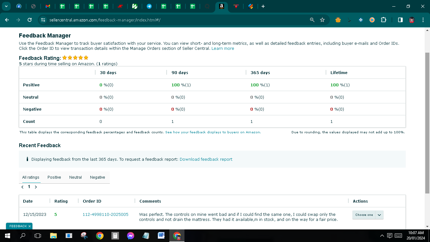Open a new browser tab
The height and width of the screenshot is (242, 430).
point(263,6)
